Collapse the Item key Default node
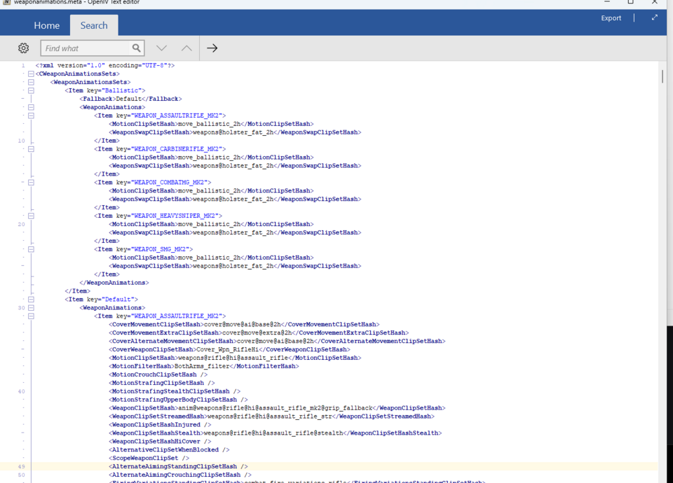673x483 pixels. (32, 299)
